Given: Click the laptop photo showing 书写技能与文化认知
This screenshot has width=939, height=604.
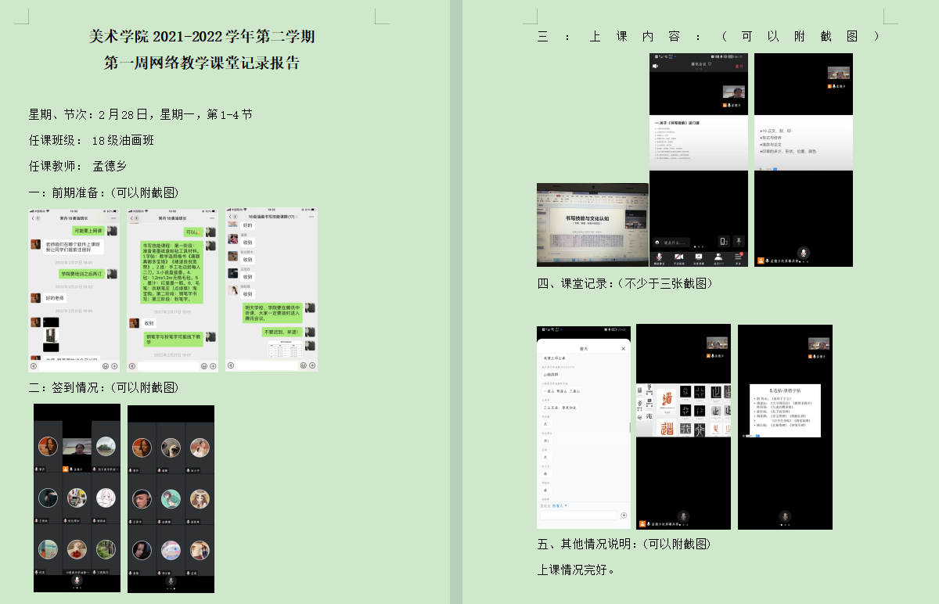Looking at the screenshot, I should [592, 225].
